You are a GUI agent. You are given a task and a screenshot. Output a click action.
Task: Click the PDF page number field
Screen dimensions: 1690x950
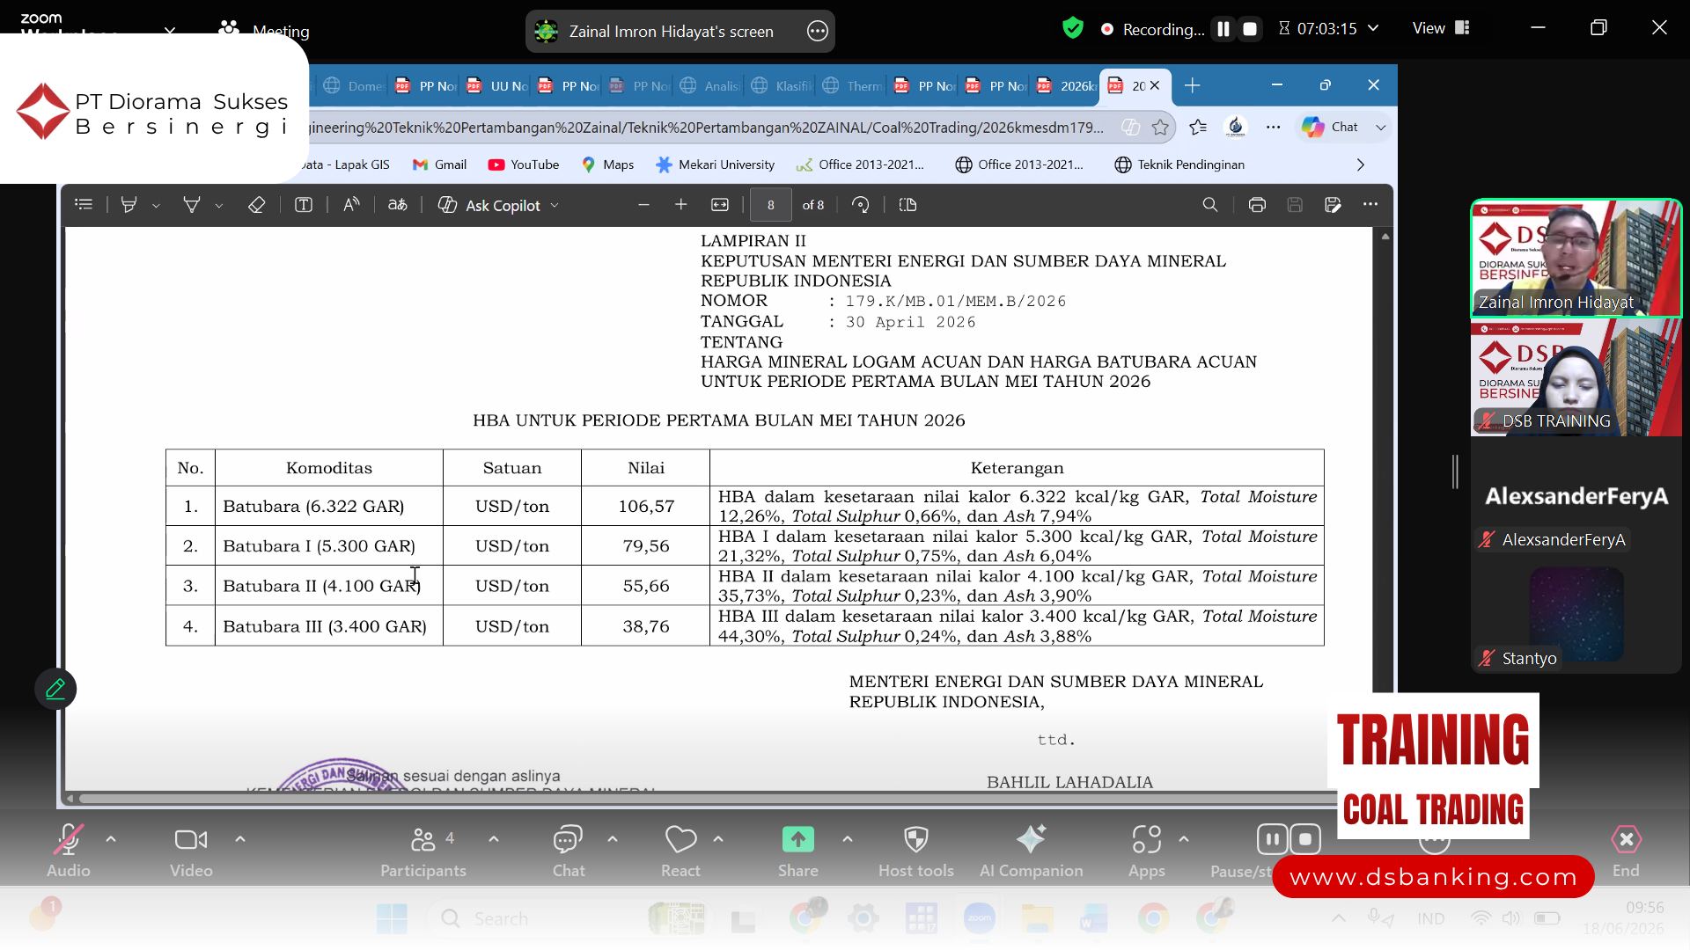[771, 205]
